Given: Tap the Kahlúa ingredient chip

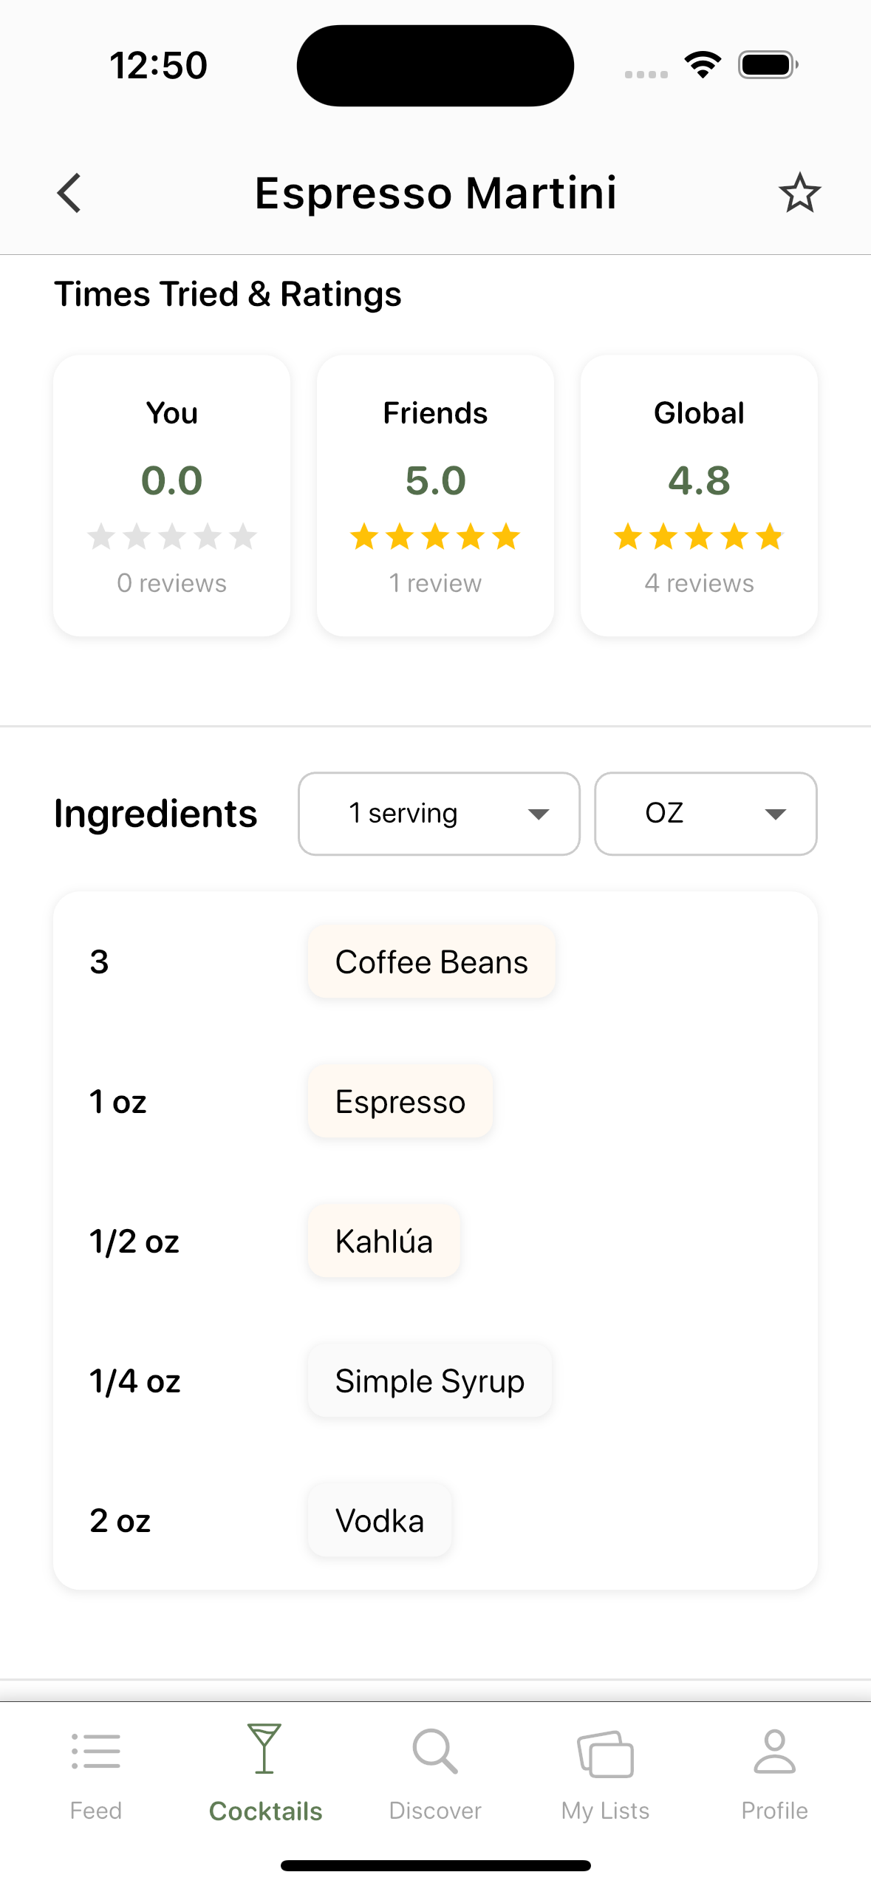Looking at the screenshot, I should 384,1242.
